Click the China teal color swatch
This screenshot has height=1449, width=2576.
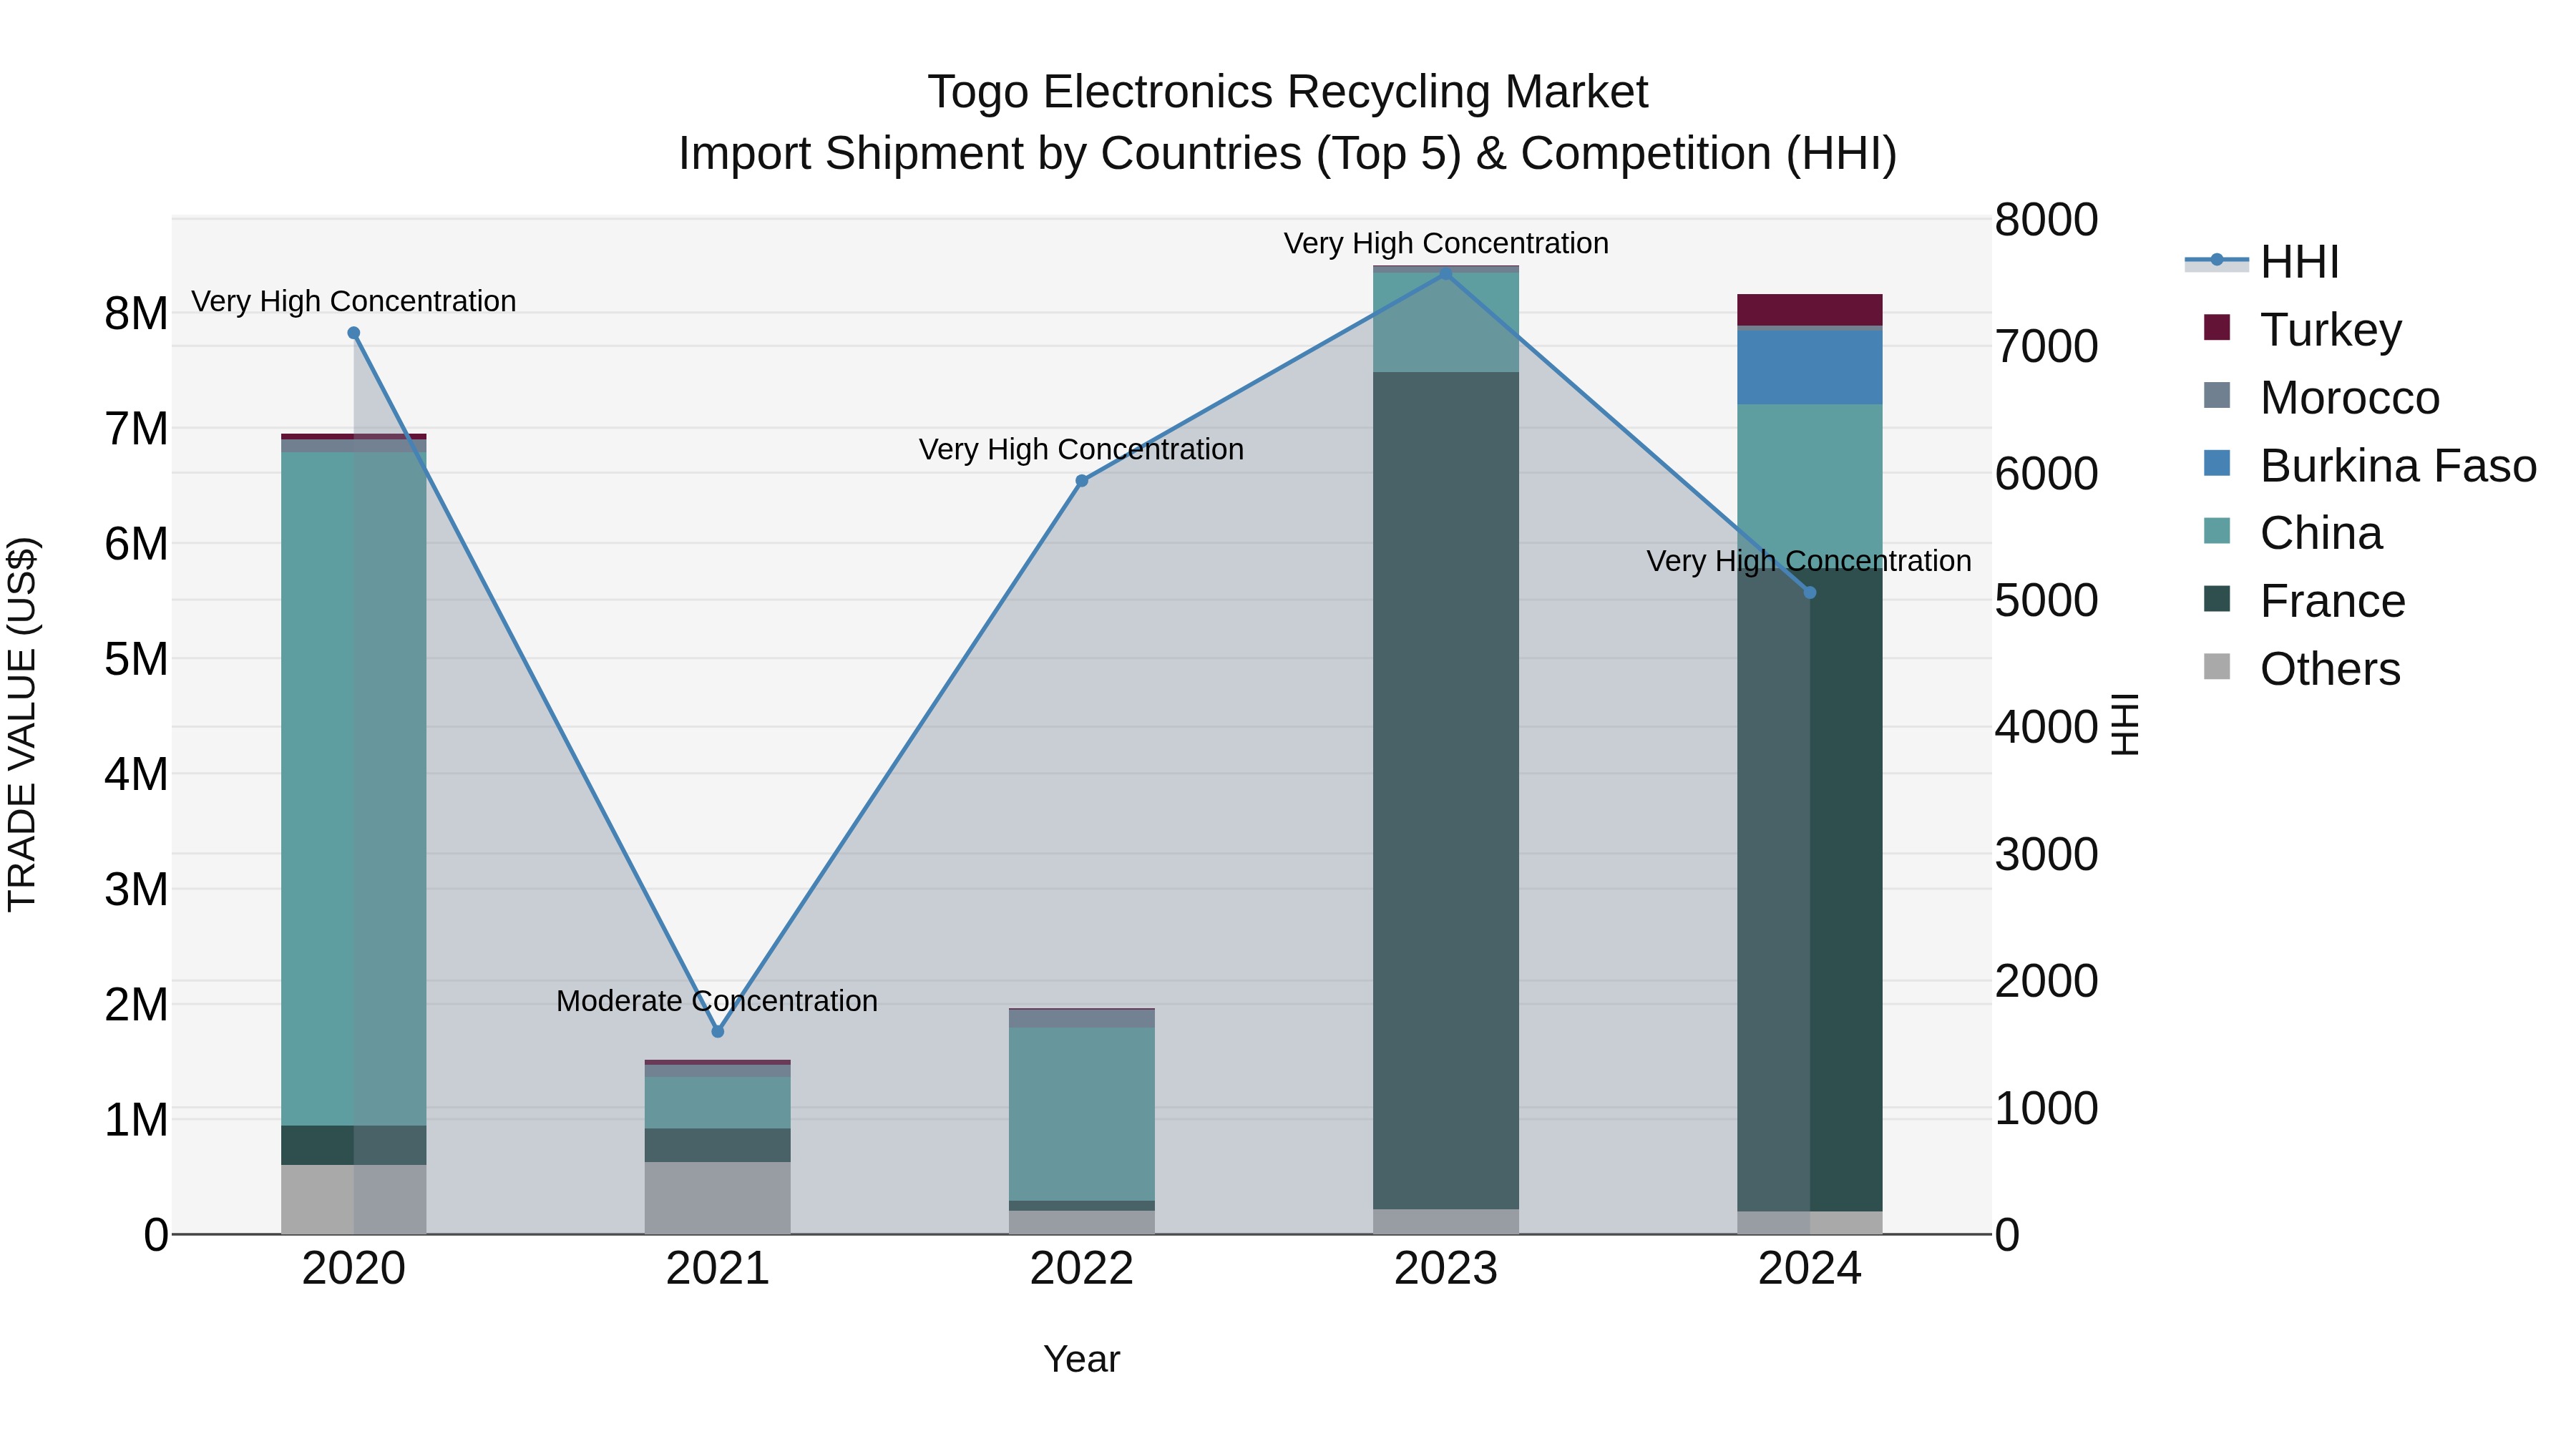pos(2217,531)
